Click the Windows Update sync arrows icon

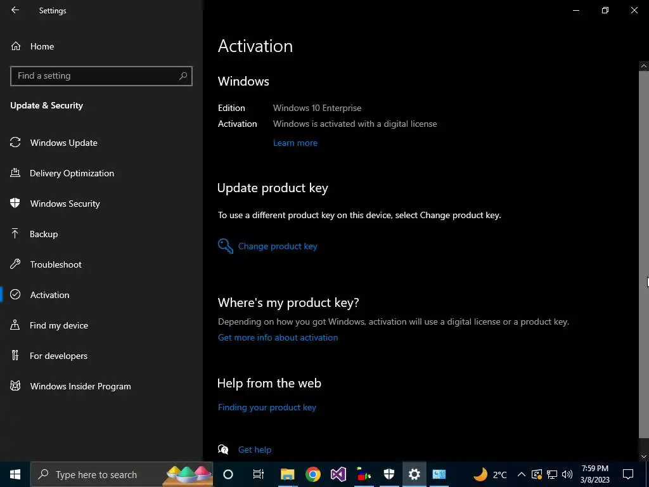[15, 143]
